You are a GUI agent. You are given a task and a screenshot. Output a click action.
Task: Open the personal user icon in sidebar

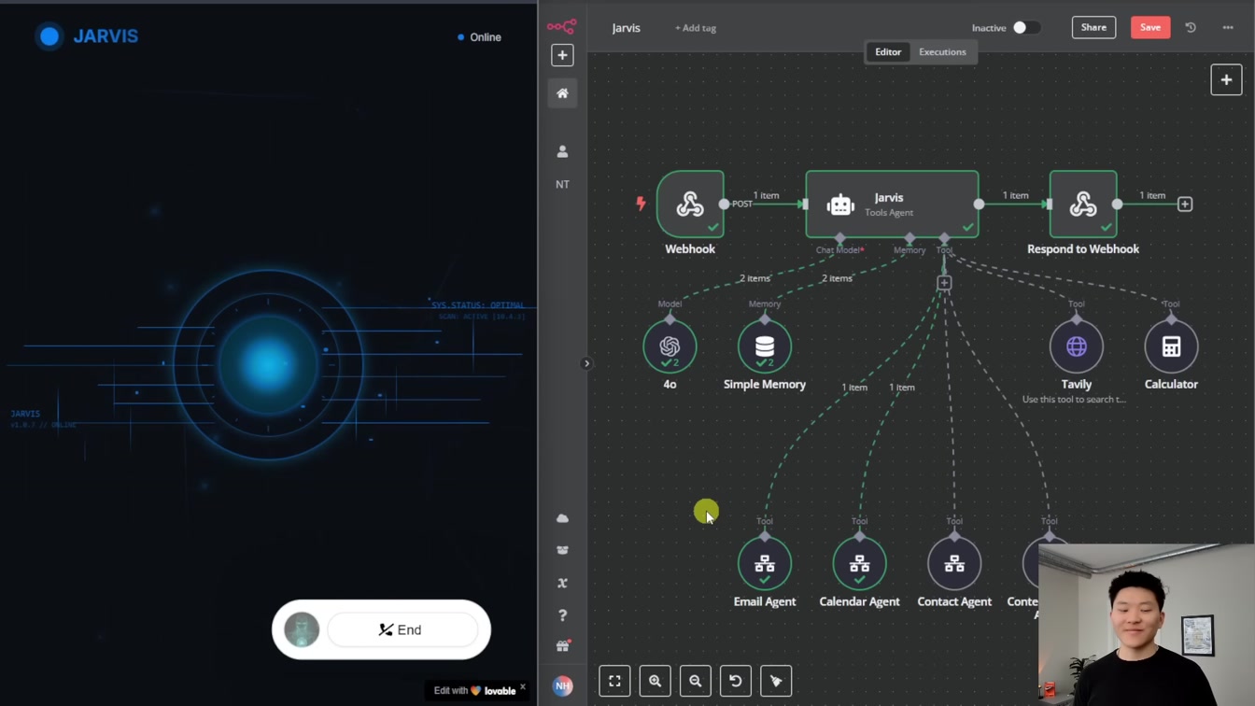(x=562, y=151)
